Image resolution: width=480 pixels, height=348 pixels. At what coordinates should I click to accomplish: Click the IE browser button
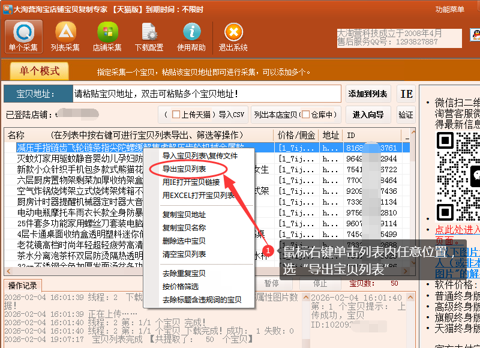pos(406,94)
